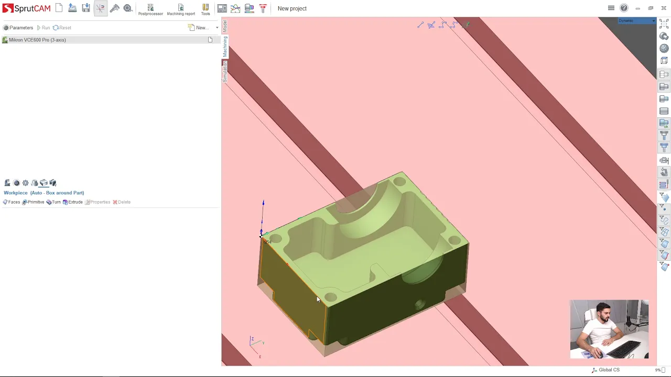Image resolution: width=671 pixels, height=377 pixels.
Task: Click the edge selection filter icon
Action: tap(664, 255)
